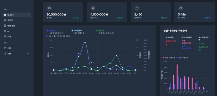The image size is (217, 96).
Task: Click the 차트 pie chart icon
Action: coord(5,48)
